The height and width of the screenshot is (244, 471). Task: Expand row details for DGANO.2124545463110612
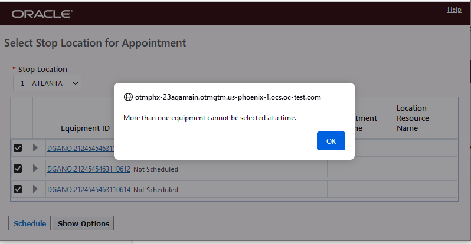tap(35, 169)
